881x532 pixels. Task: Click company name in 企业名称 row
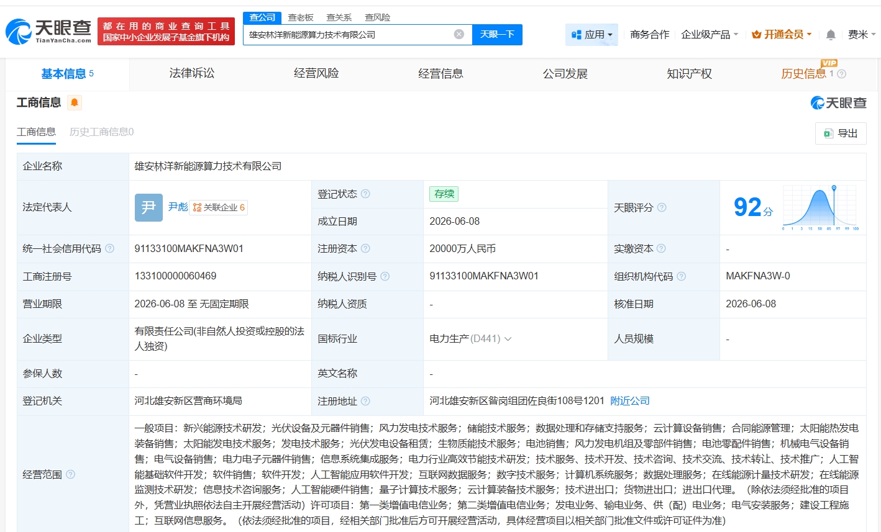208,166
